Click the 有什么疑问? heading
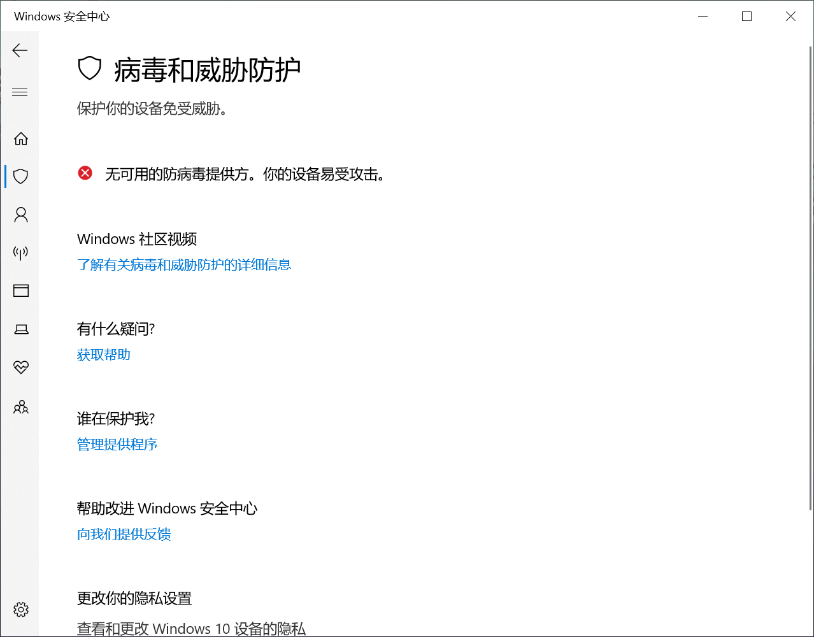 116,329
